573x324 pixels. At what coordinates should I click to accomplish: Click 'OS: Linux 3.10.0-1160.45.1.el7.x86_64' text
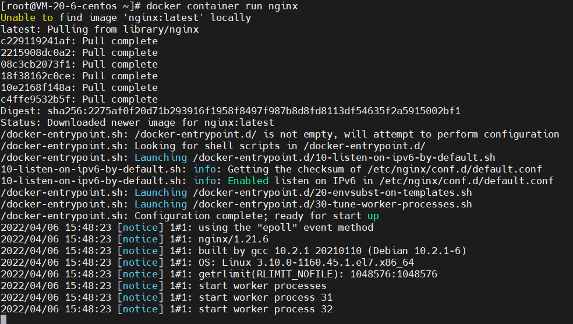[306, 263]
